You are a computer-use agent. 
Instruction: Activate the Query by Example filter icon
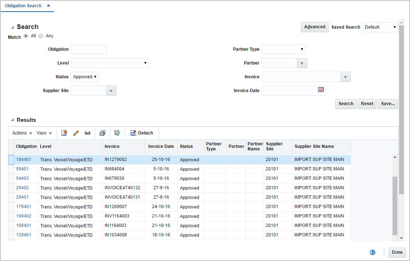click(117, 133)
